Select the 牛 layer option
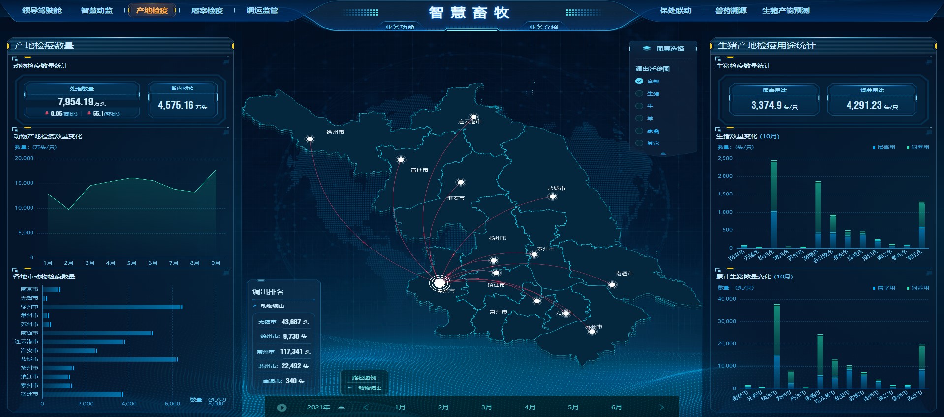 [x=639, y=106]
